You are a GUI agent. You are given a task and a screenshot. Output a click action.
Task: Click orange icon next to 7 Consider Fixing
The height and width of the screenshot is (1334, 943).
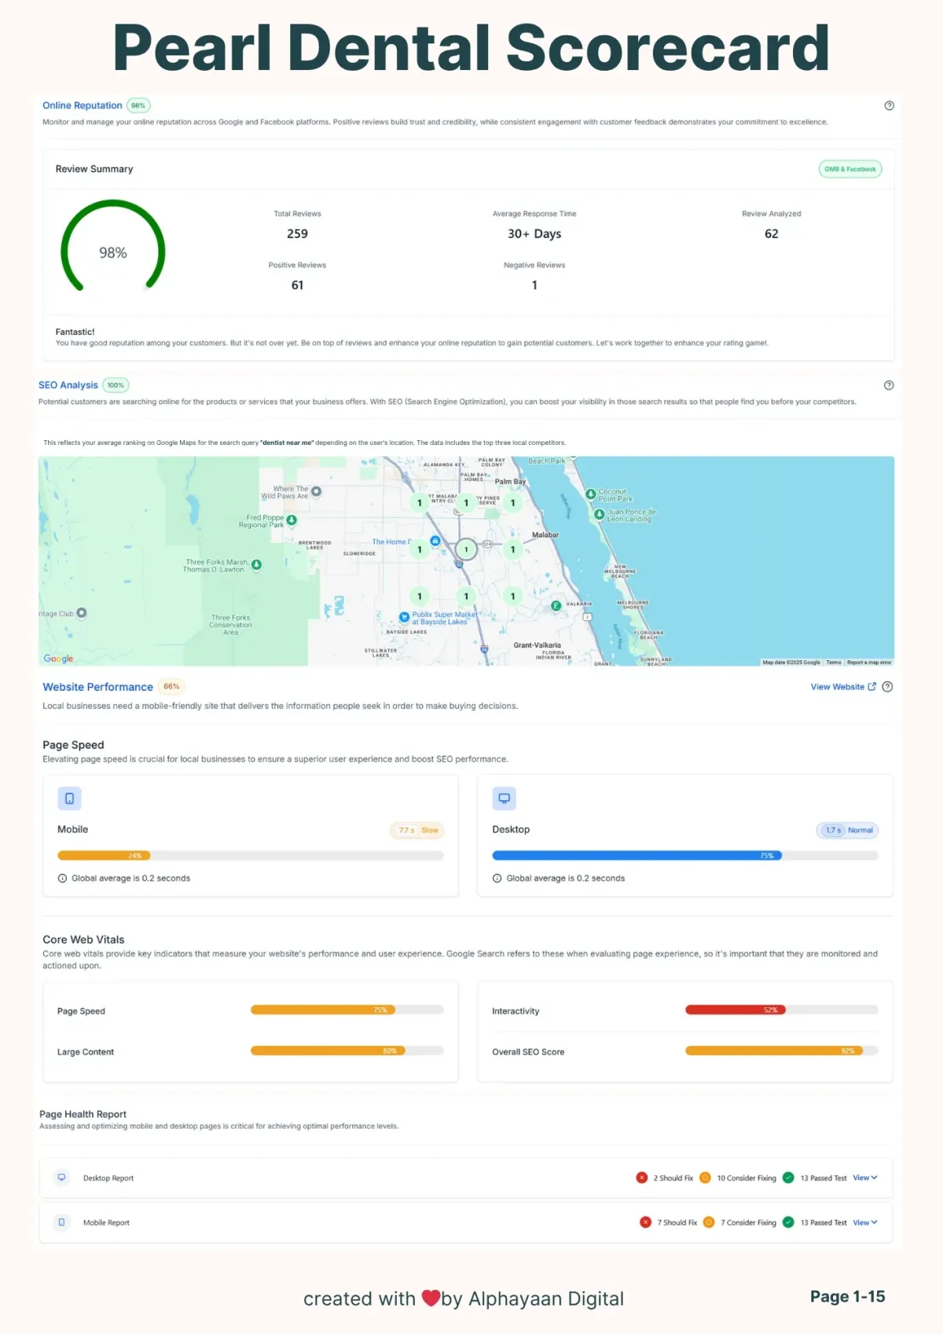(x=709, y=1222)
